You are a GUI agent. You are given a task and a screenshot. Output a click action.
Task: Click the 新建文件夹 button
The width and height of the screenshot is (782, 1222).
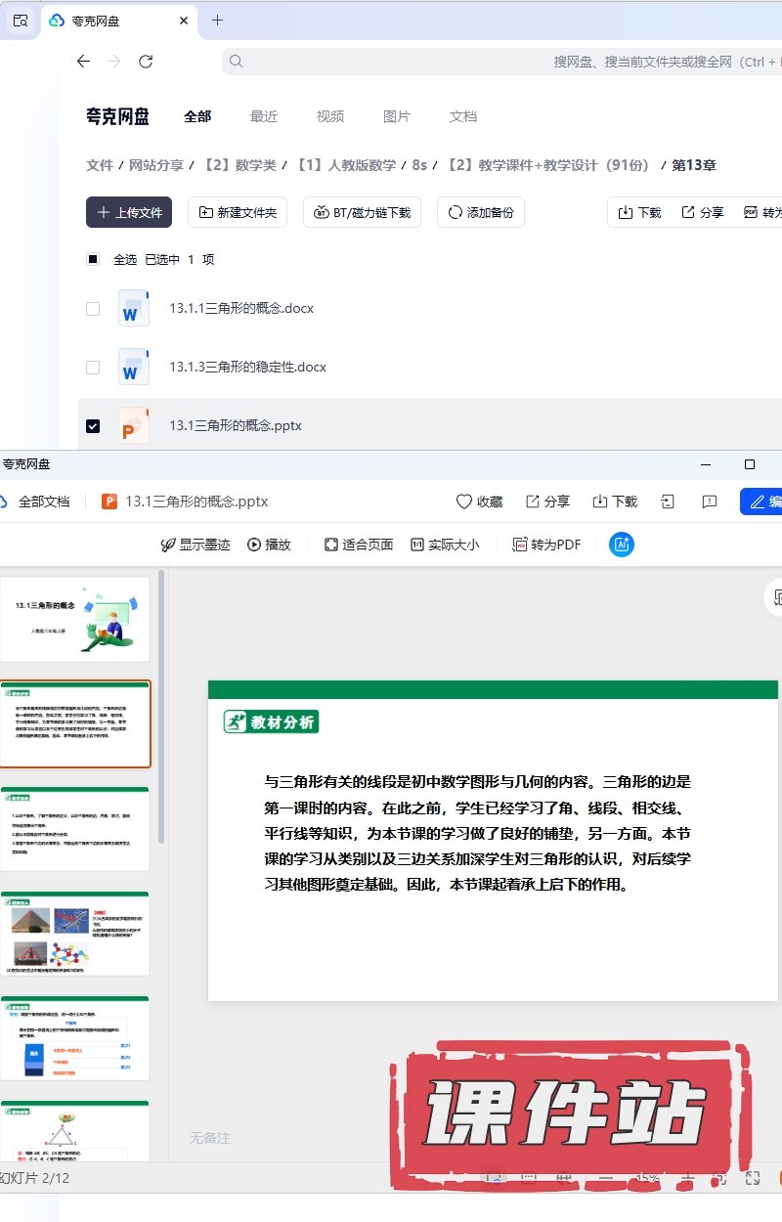point(237,212)
